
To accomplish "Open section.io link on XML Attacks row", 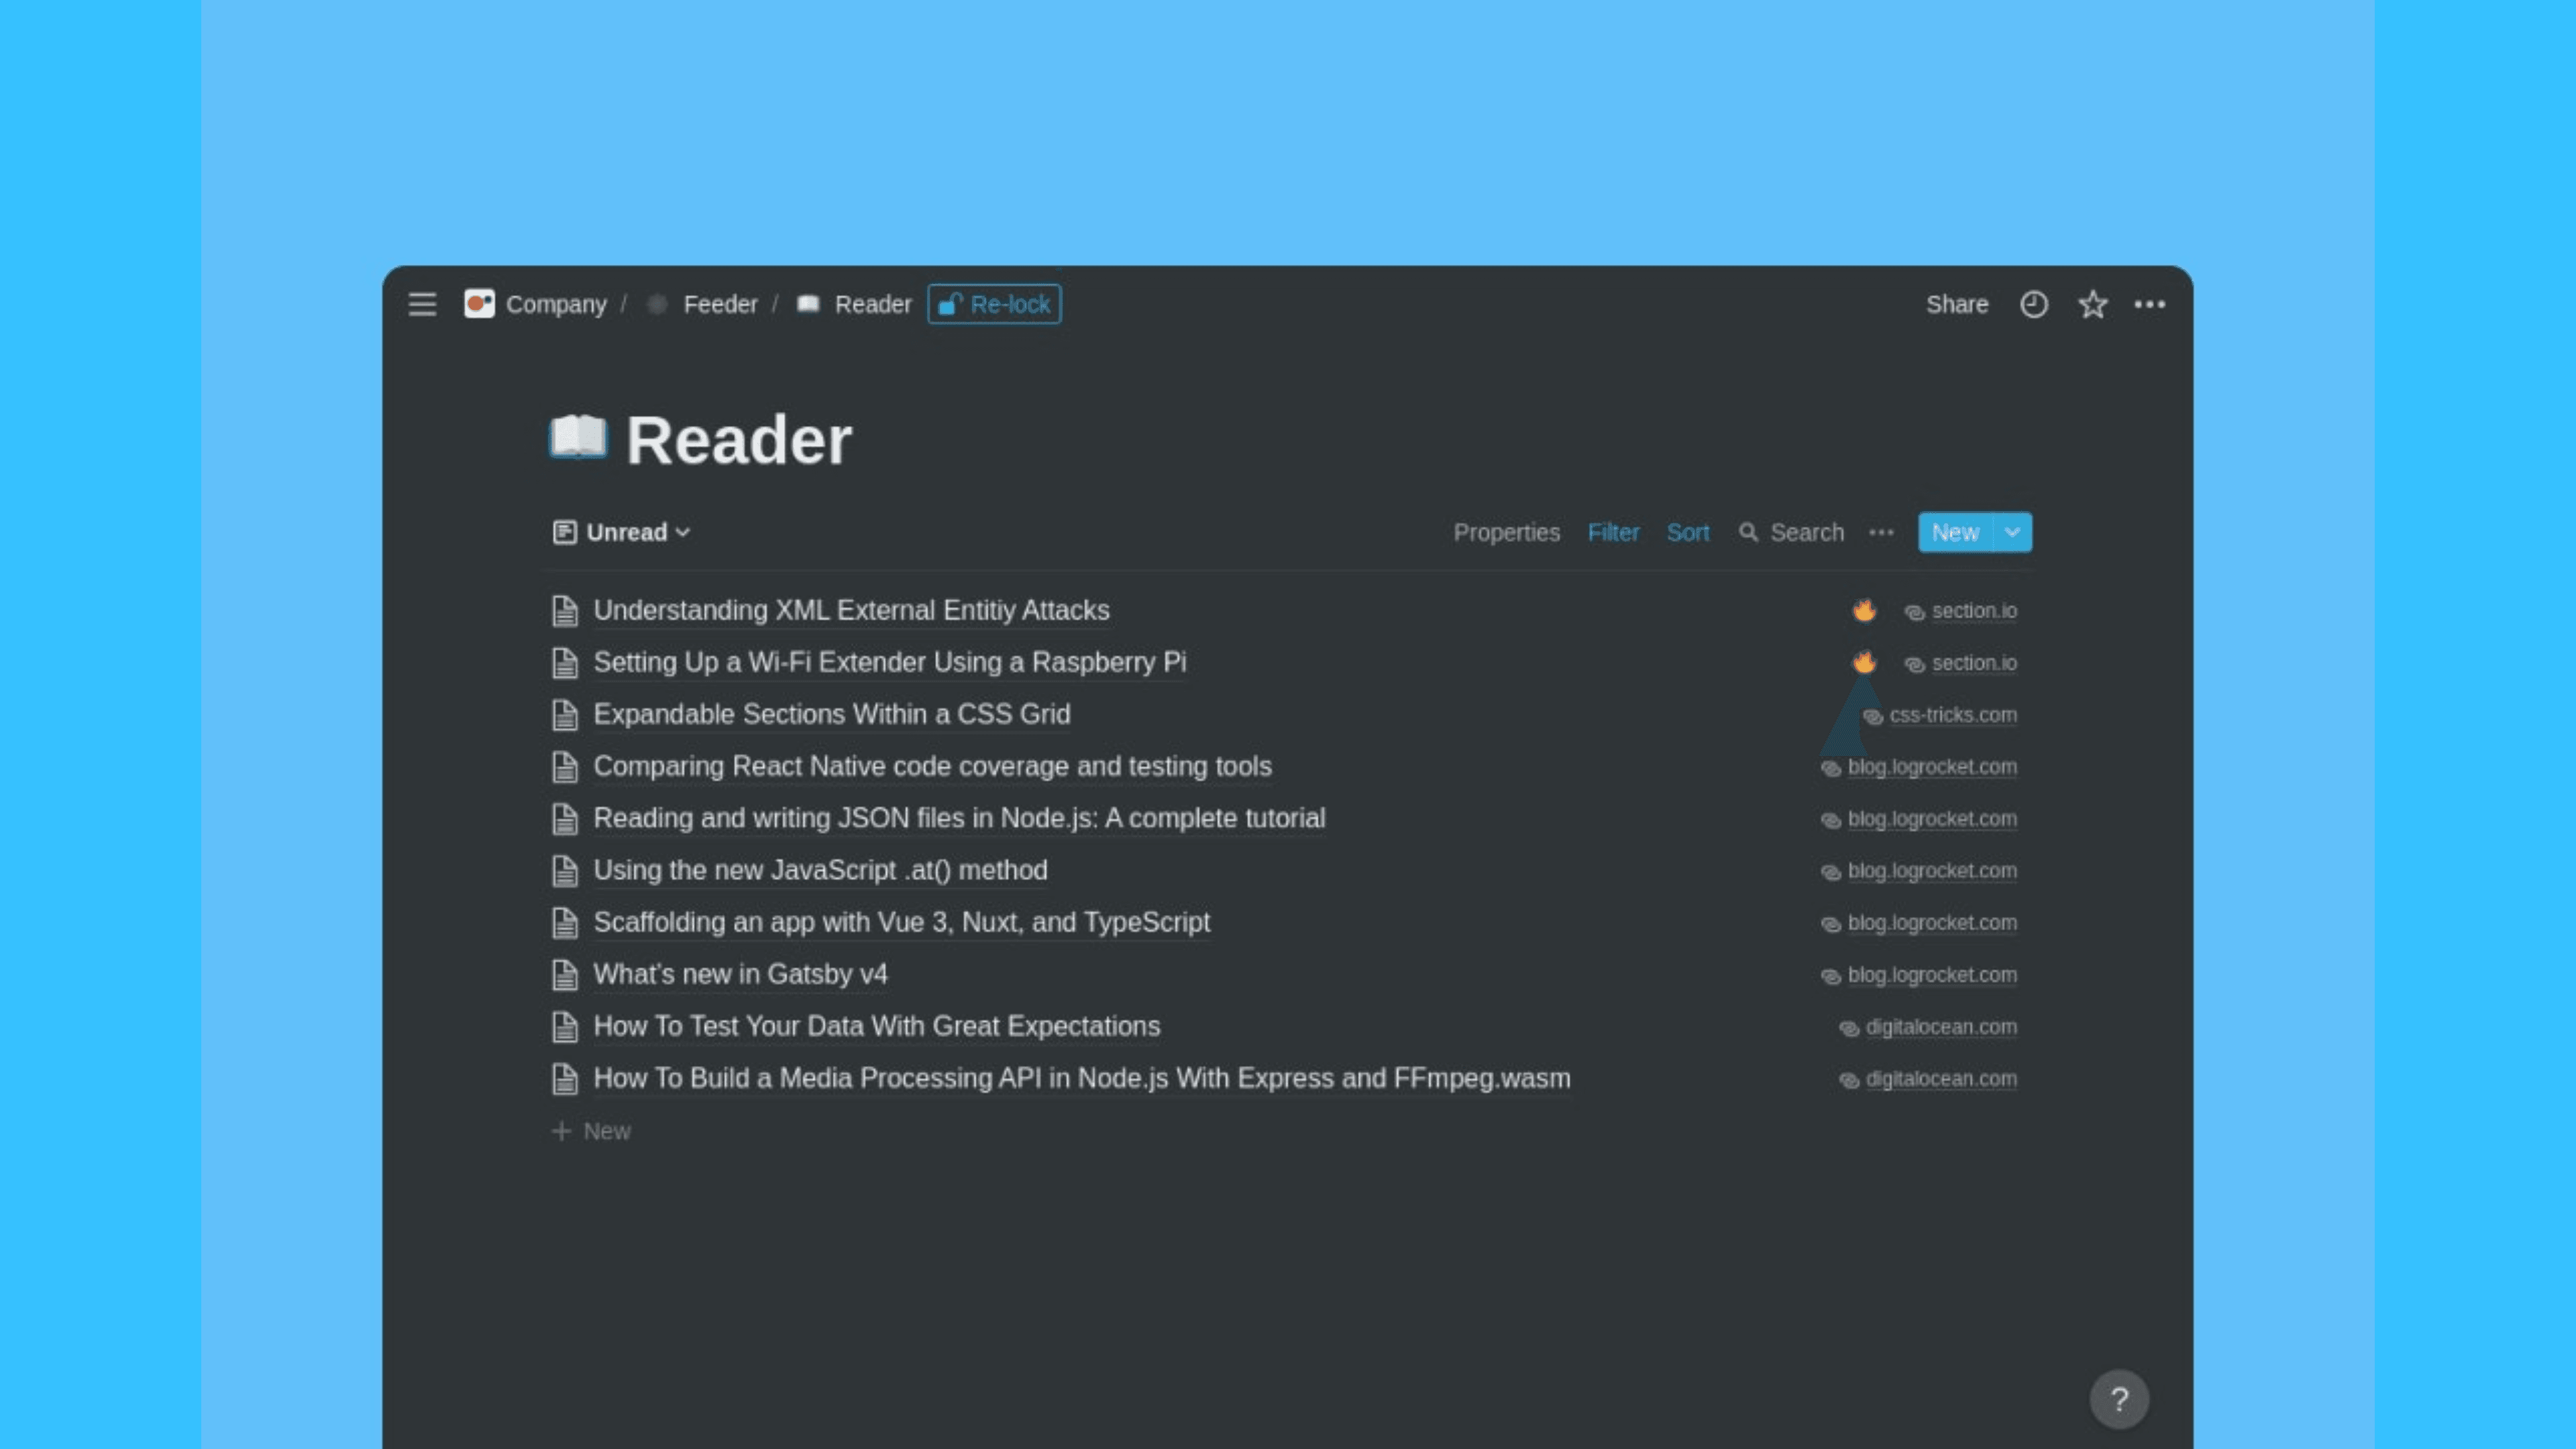I will click(x=1974, y=611).
